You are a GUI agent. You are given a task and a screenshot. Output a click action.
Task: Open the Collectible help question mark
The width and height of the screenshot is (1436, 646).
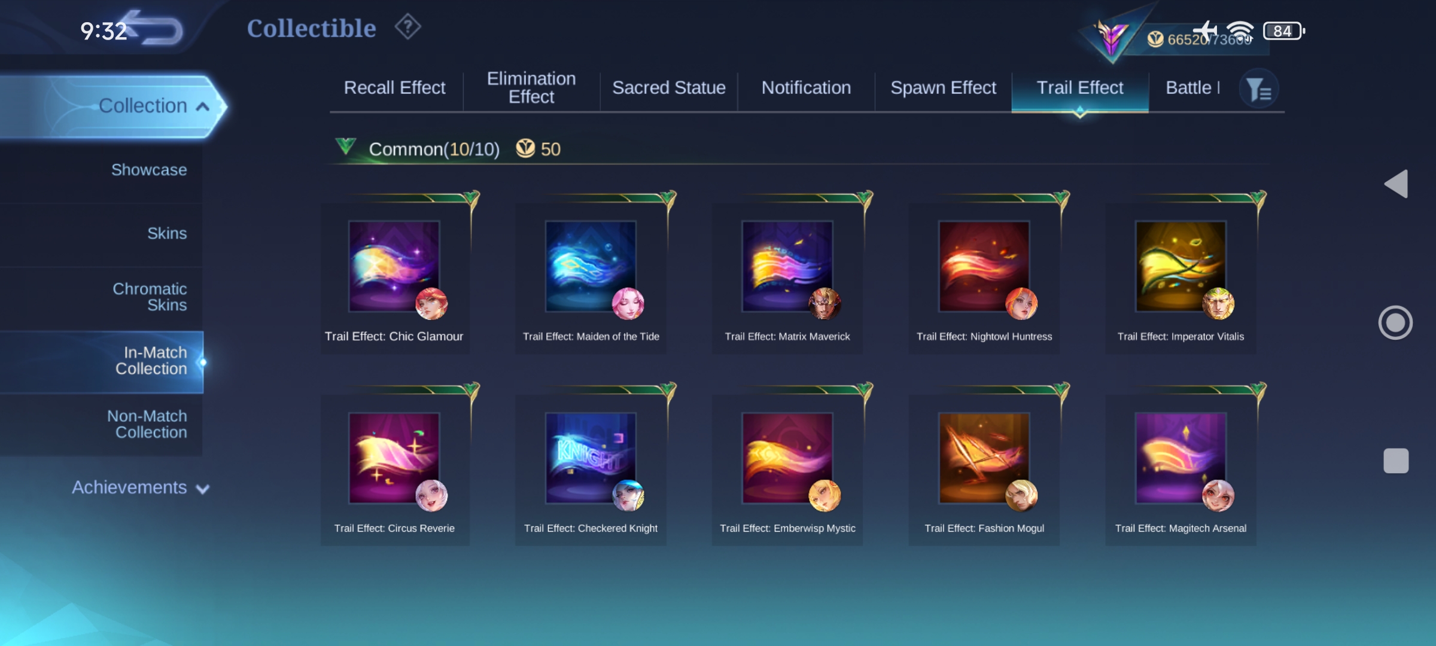point(408,27)
